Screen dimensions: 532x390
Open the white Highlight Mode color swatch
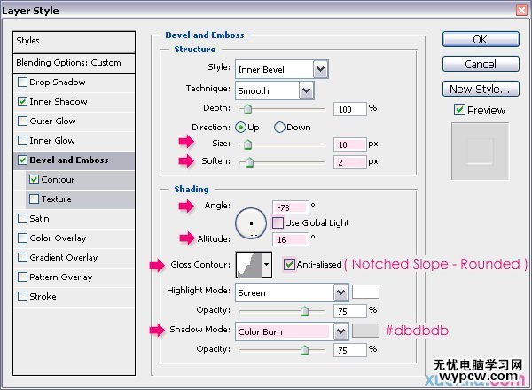point(365,292)
